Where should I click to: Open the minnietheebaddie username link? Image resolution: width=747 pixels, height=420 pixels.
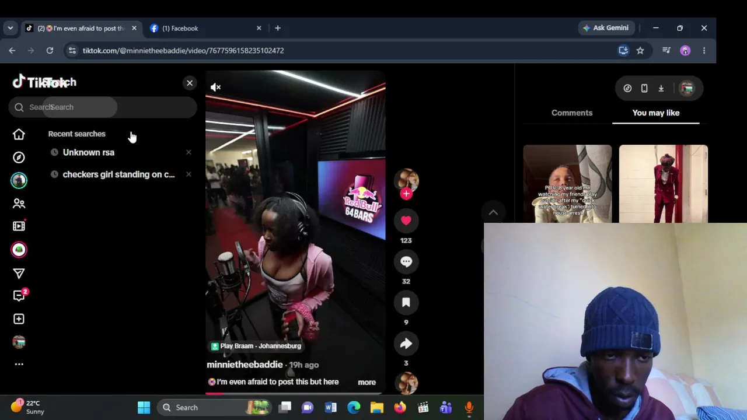click(245, 365)
